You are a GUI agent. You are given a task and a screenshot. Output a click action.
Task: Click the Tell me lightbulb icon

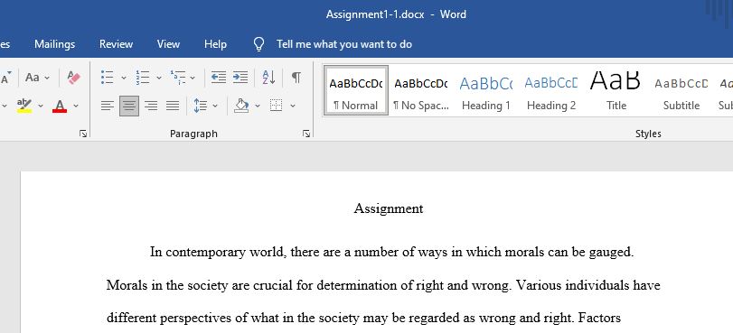coord(258,44)
